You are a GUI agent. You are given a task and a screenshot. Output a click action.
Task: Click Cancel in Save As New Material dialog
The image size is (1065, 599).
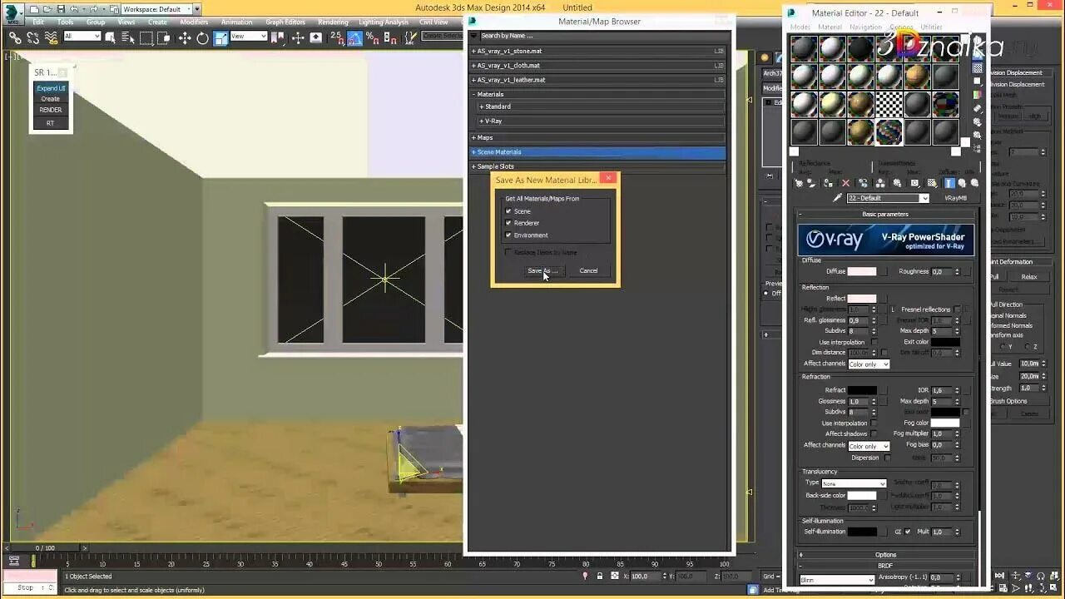[588, 270]
